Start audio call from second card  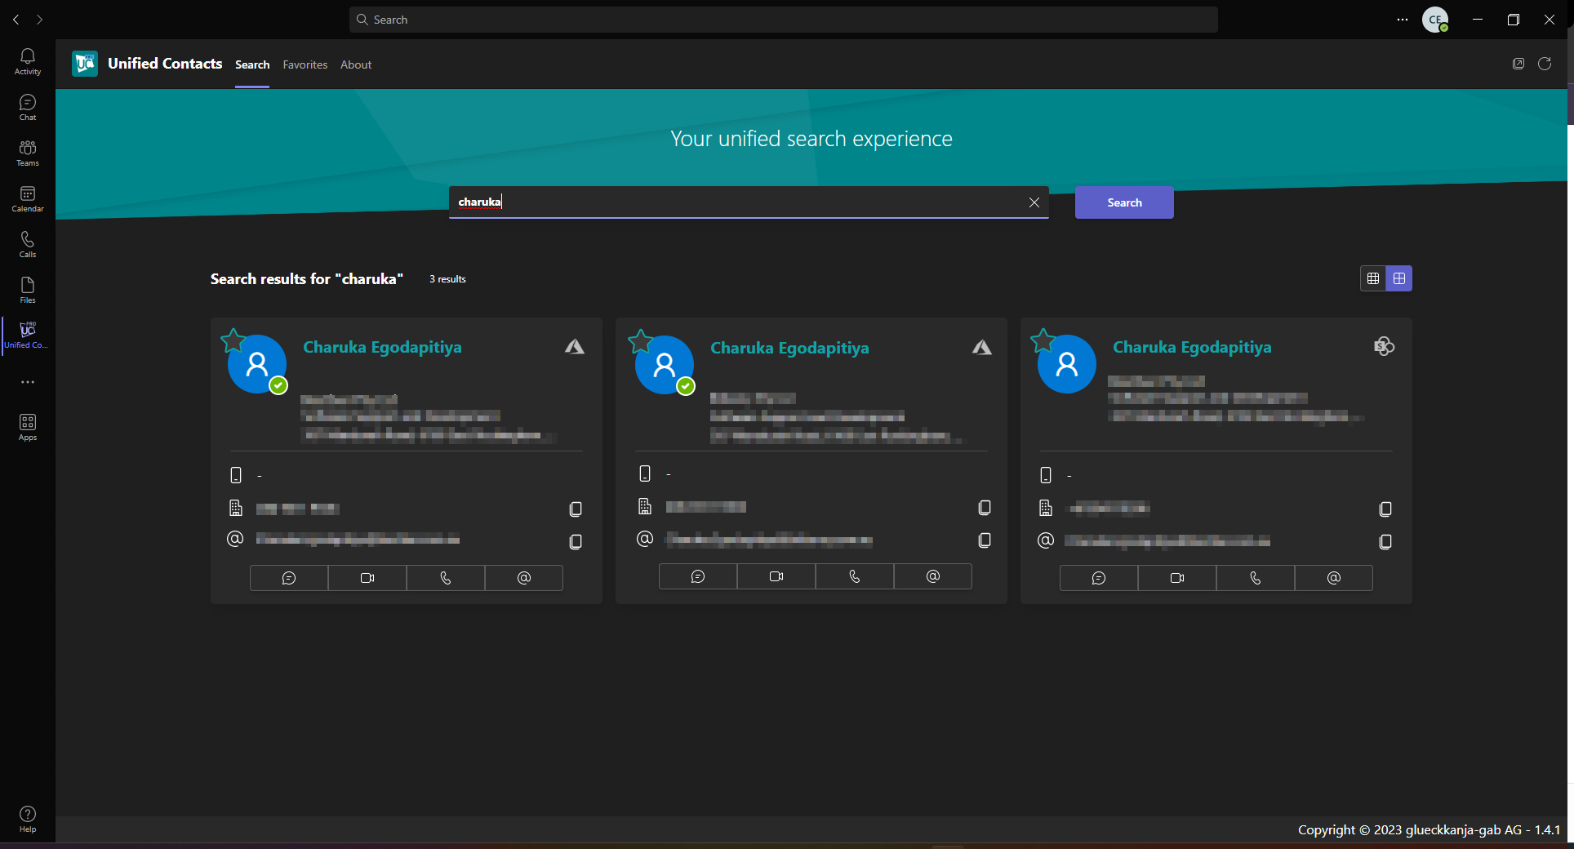pos(855,576)
